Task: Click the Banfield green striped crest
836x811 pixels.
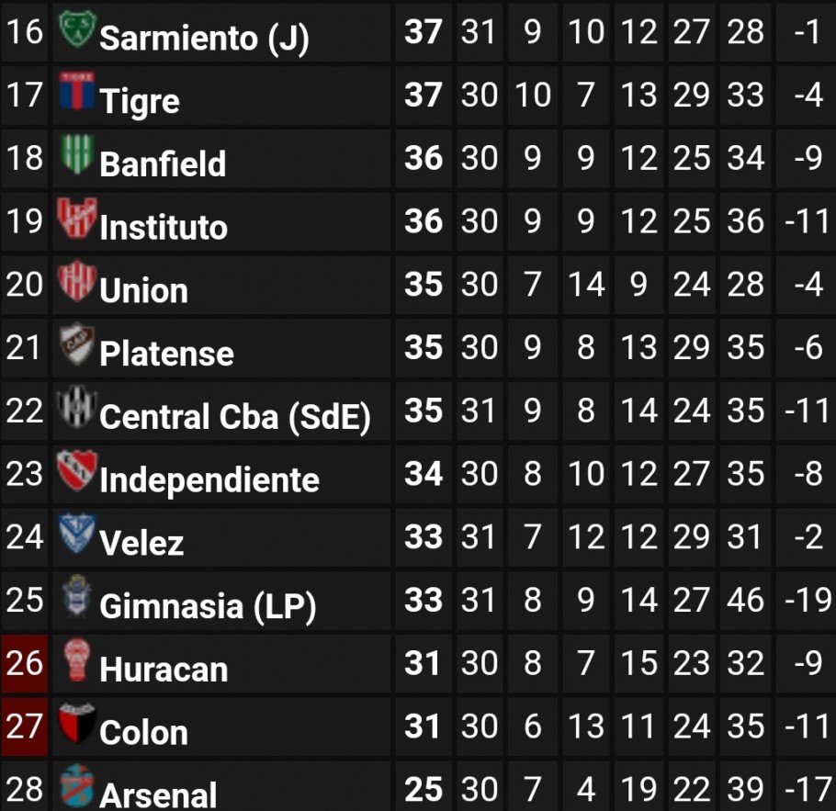Action: [77, 153]
